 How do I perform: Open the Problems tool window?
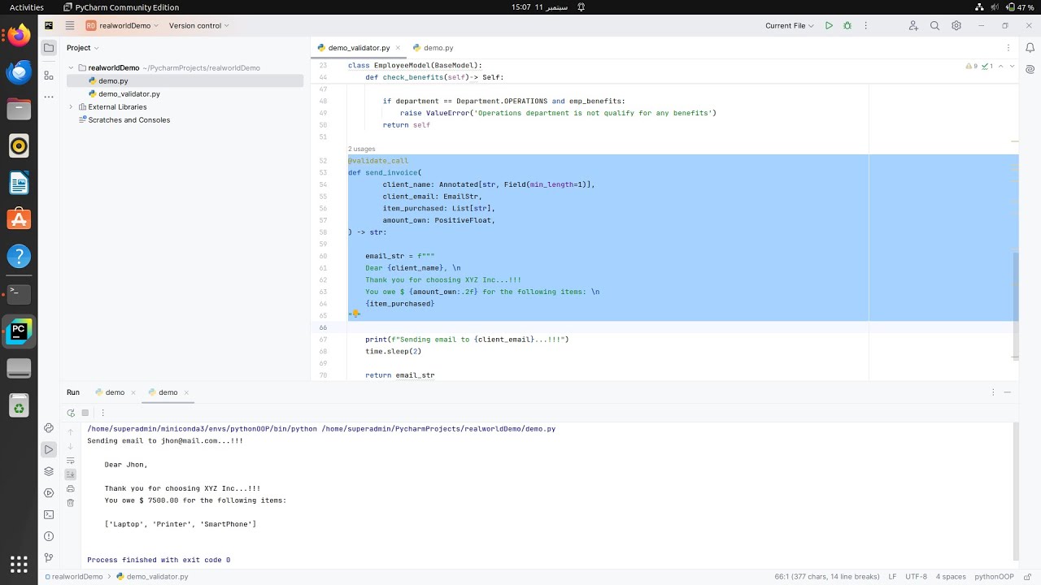click(x=49, y=536)
